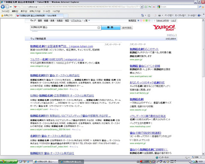Screen dimensions: 205x164
Task: Open the ファイル menu
Action: [5, 11]
